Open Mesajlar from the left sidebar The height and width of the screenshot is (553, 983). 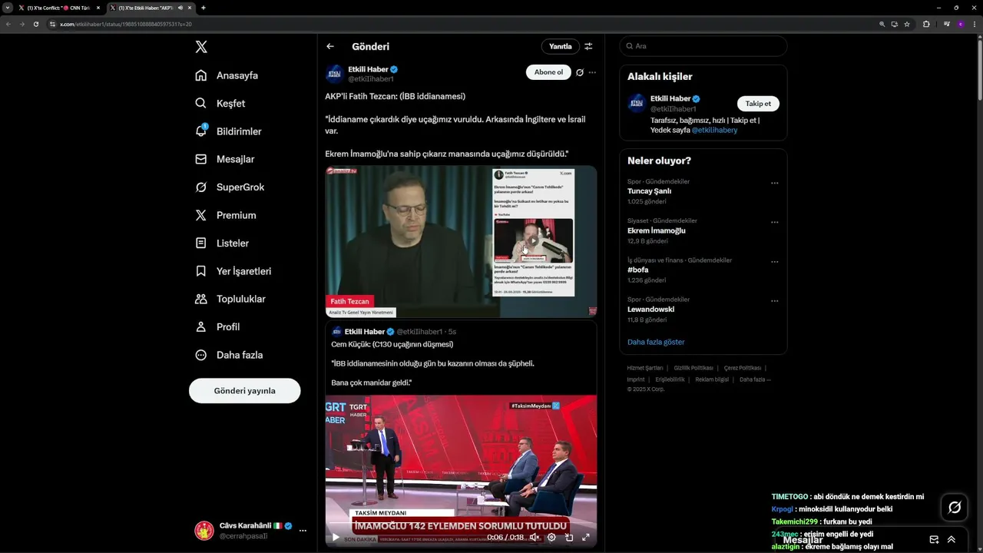tap(224, 159)
